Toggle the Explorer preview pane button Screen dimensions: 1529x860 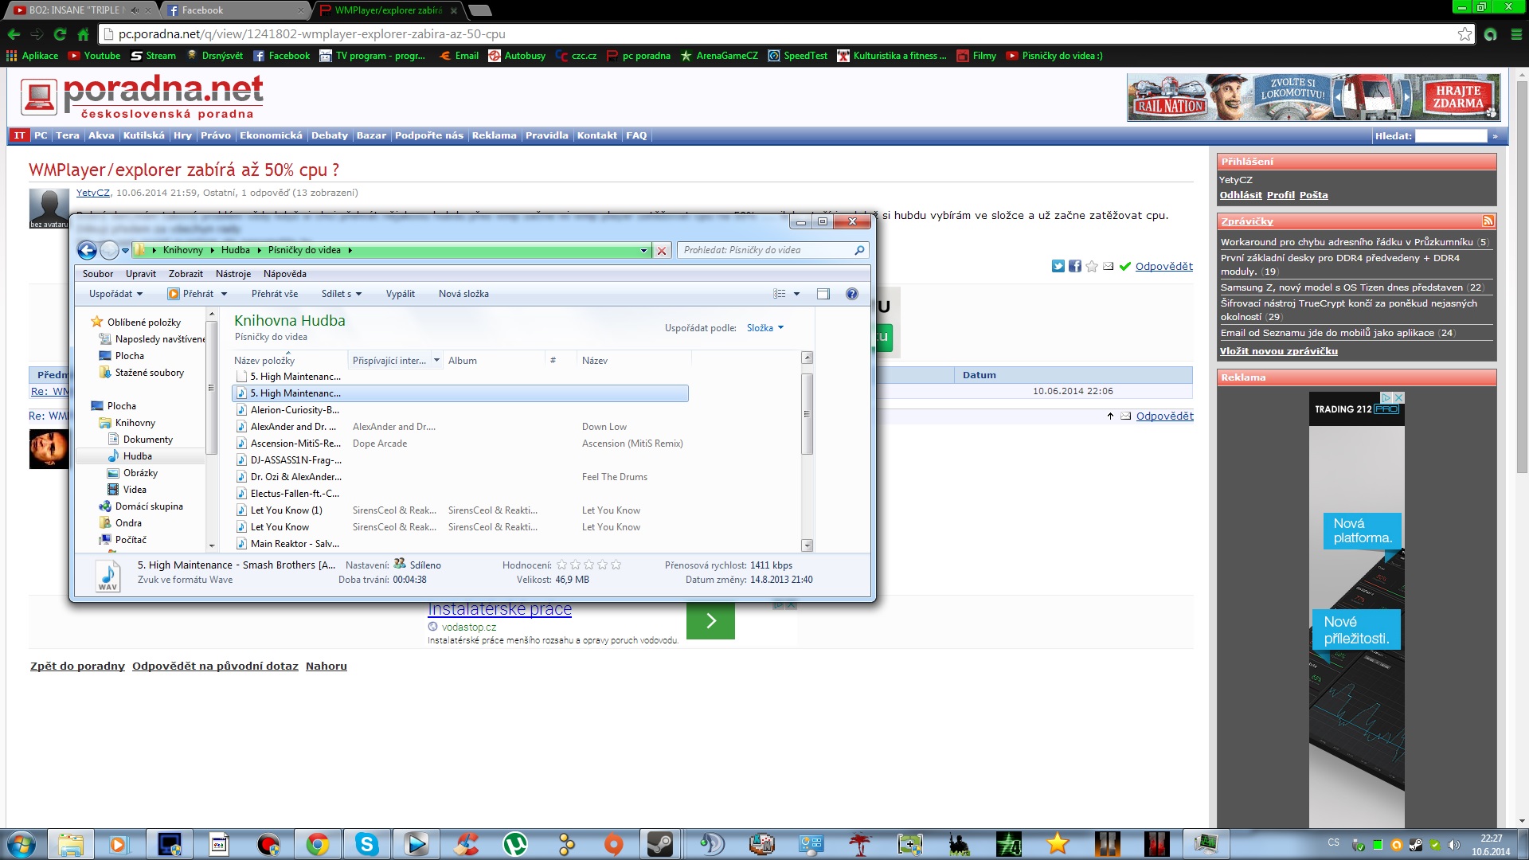(823, 294)
